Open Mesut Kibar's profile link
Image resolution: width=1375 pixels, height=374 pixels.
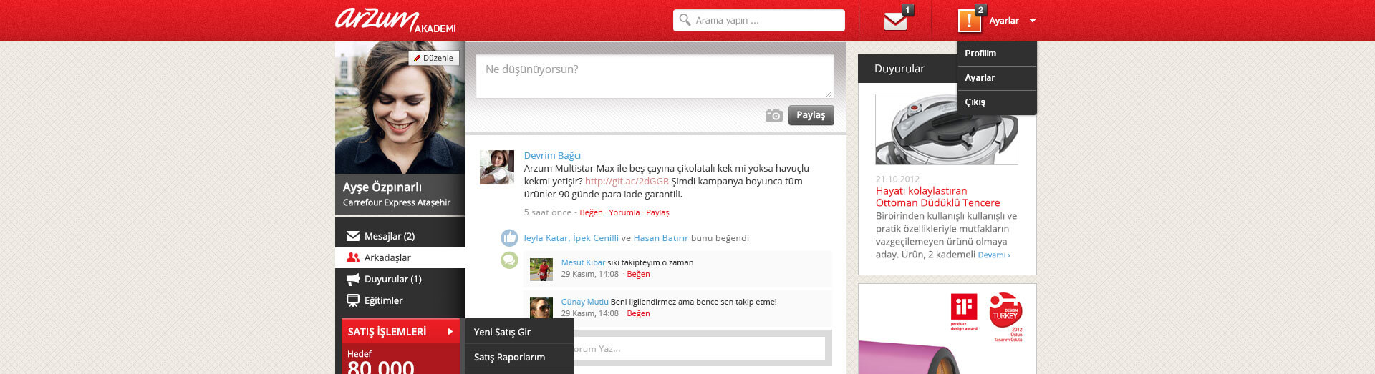[x=583, y=262]
